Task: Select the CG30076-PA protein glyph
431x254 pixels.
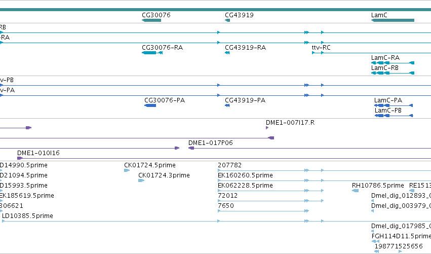Action: pyautogui.click(x=150, y=105)
